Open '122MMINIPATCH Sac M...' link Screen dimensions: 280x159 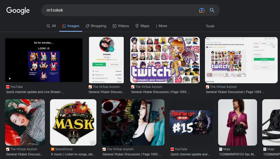coord(237,154)
